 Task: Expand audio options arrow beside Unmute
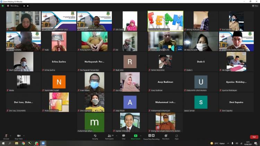point(10,136)
